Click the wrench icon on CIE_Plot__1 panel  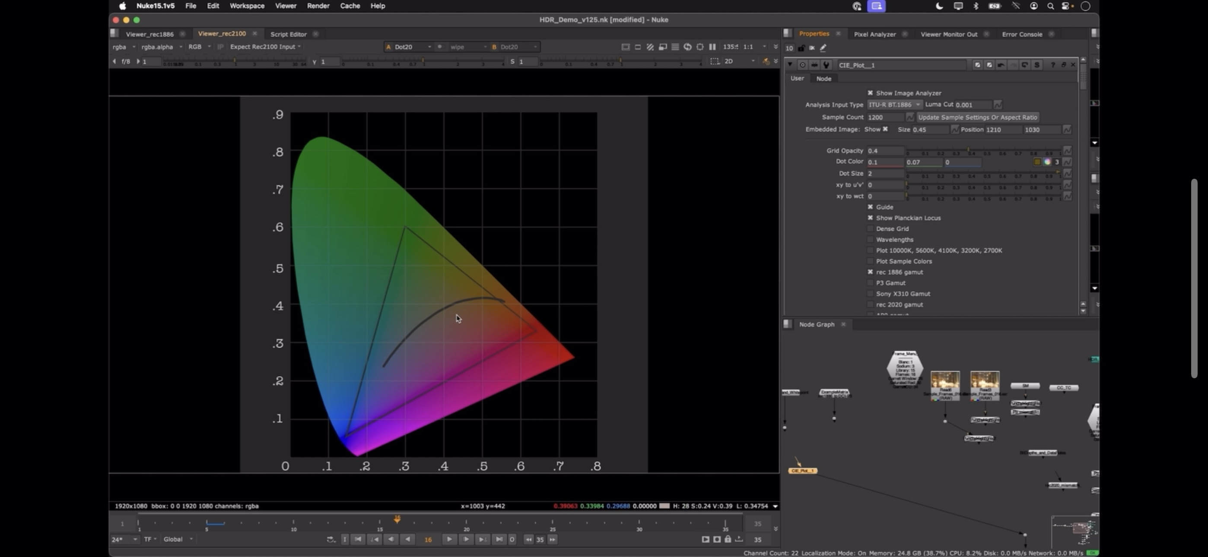point(826,65)
